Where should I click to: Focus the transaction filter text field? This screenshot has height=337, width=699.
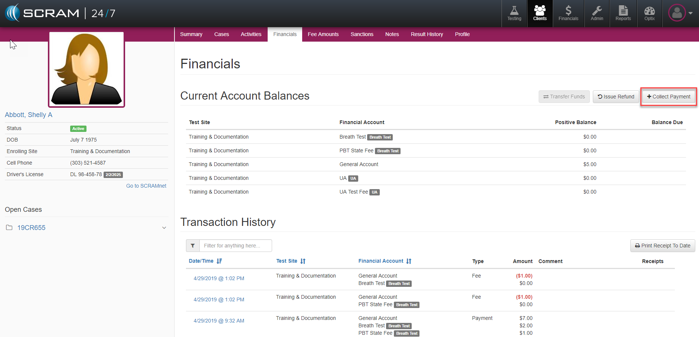point(235,246)
